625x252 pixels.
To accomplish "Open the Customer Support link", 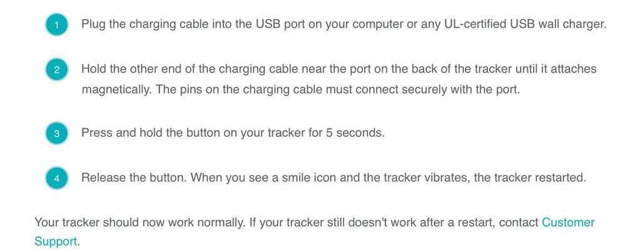I will [568, 222].
